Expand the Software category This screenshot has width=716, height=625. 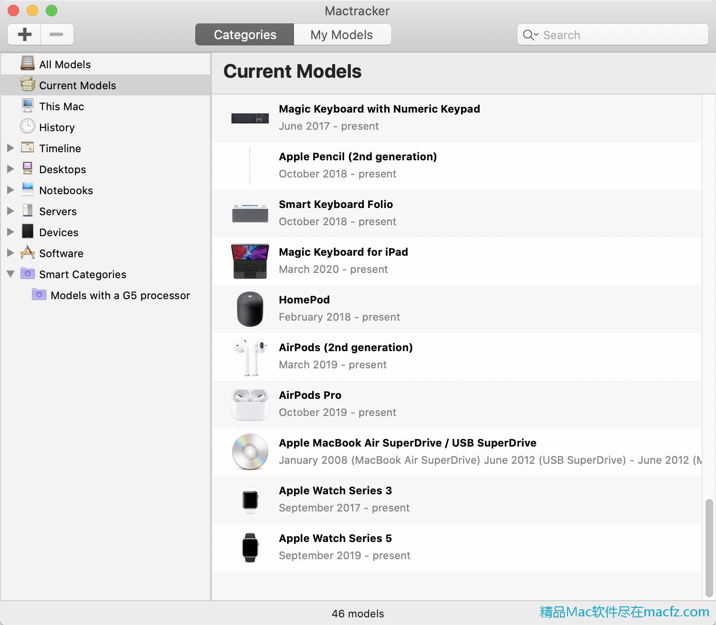coord(11,253)
